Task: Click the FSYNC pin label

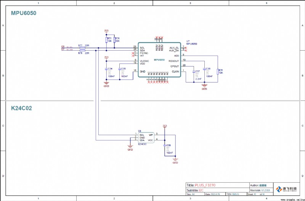Action: (144, 53)
